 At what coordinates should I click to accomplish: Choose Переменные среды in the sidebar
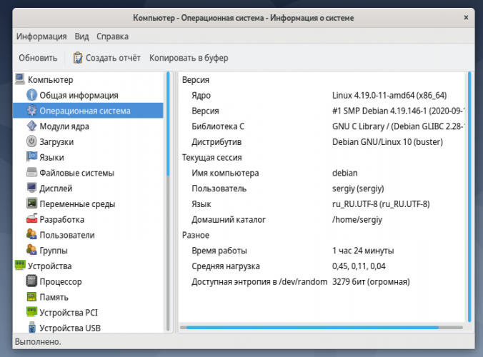coord(78,204)
